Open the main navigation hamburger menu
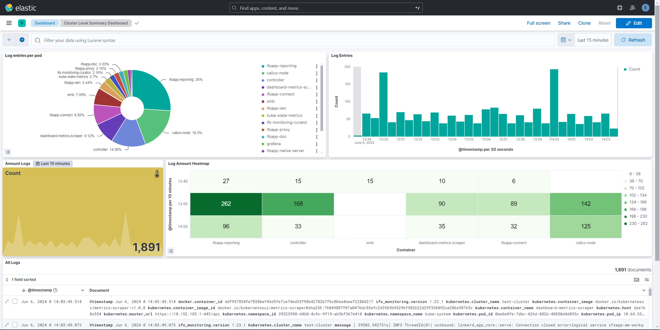The height and width of the screenshot is (330, 660). tap(9, 23)
